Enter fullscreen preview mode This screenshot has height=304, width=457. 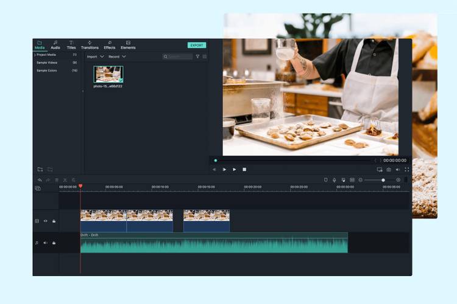tap(407, 170)
